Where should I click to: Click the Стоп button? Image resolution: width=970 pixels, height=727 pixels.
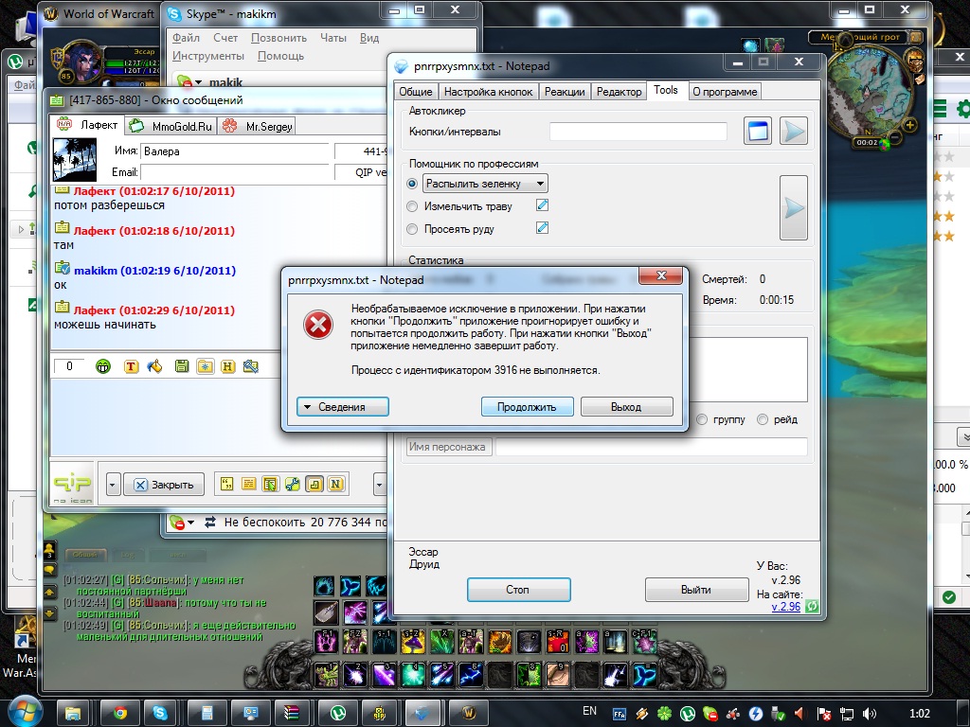(518, 590)
